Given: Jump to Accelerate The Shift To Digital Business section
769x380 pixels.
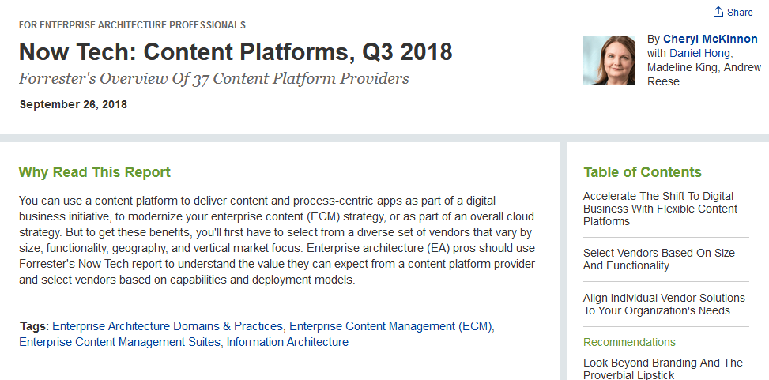Looking at the screenshot, I should [660, 209].
